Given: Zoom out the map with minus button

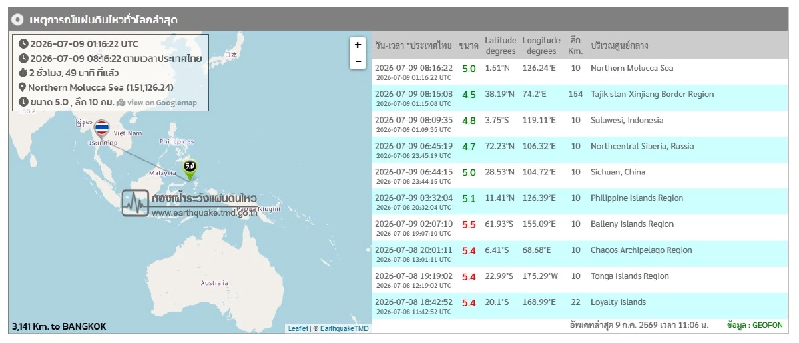Looking at the screenshot, I should (358, 61).
